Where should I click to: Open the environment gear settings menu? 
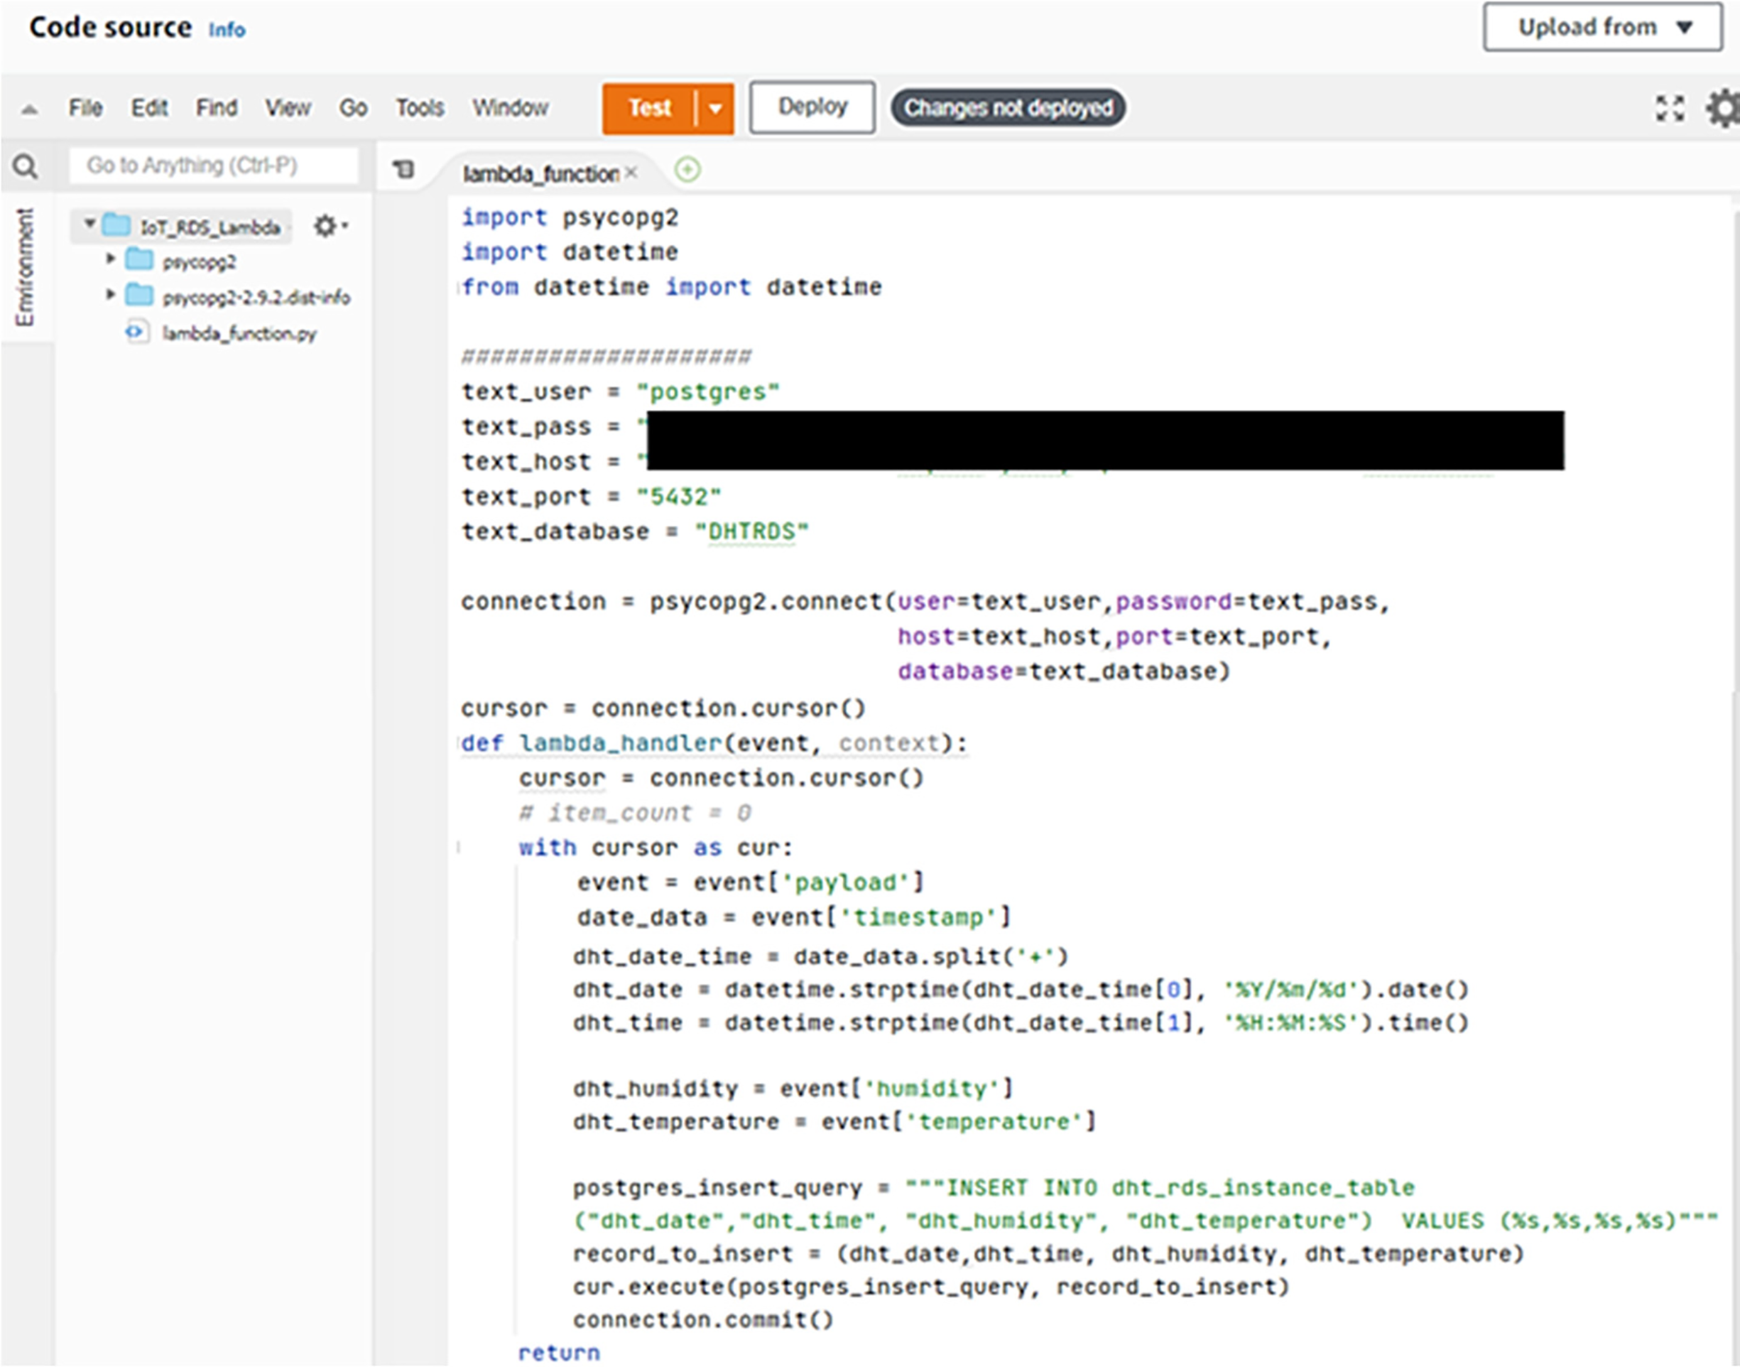pyautogui.click(x=328, y=227)
